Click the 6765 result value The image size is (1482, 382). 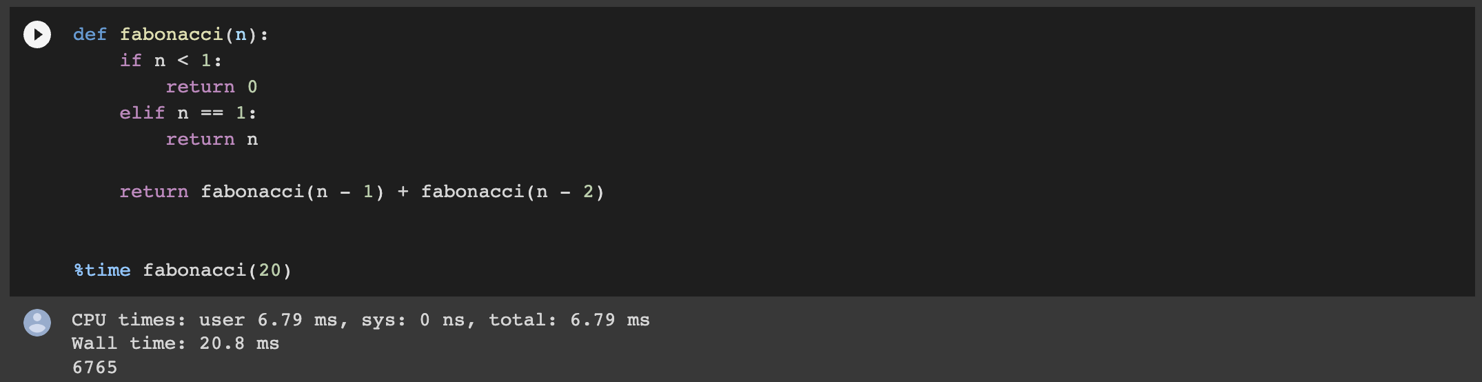tap(94, 368)
